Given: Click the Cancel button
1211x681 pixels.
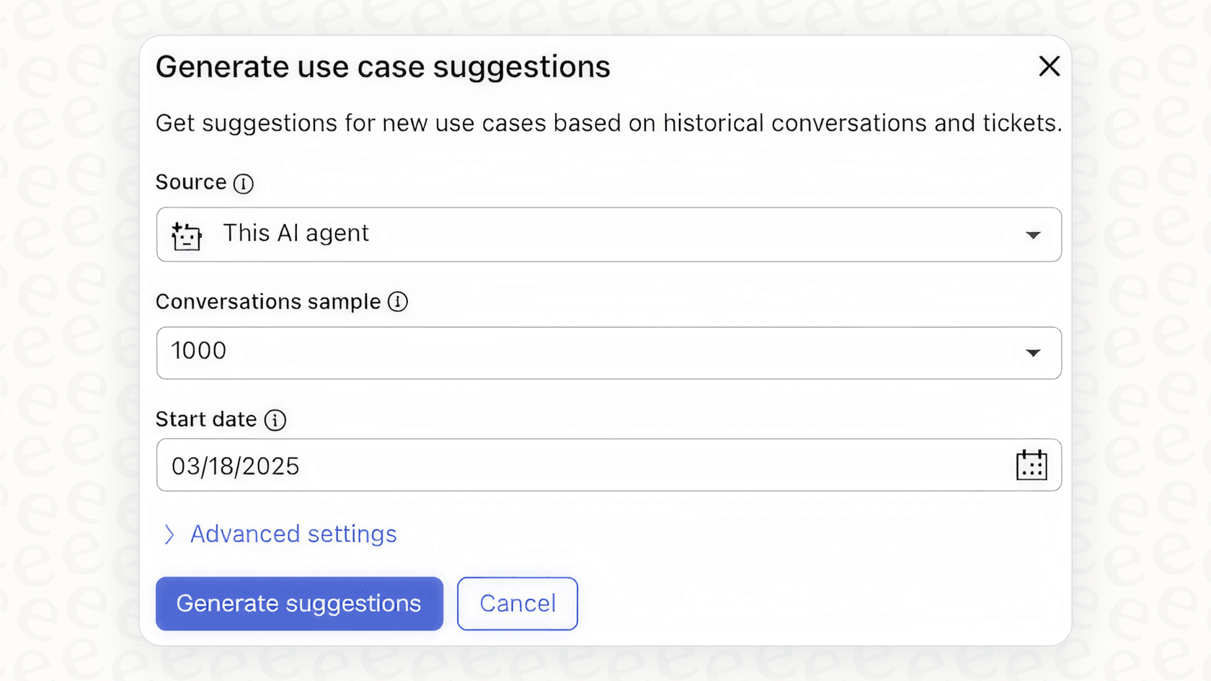Looking at the screenshot, I should pos(517,604).
